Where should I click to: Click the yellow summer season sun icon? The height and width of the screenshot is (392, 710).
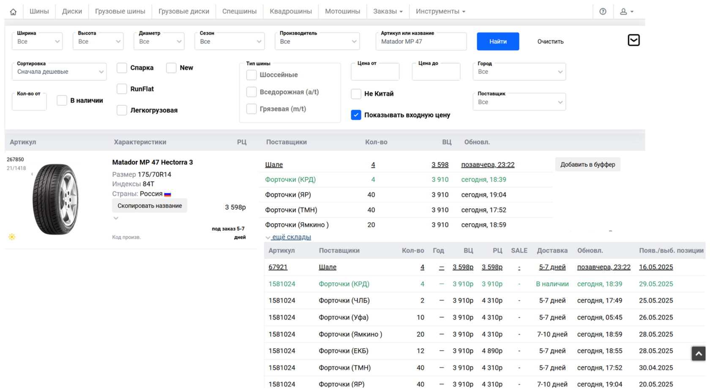pyautogui.click(x=12, y=237)
